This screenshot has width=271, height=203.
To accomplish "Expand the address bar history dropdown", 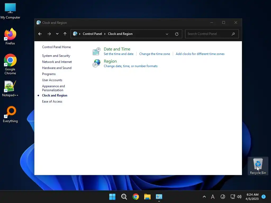I will coord(167,34).
